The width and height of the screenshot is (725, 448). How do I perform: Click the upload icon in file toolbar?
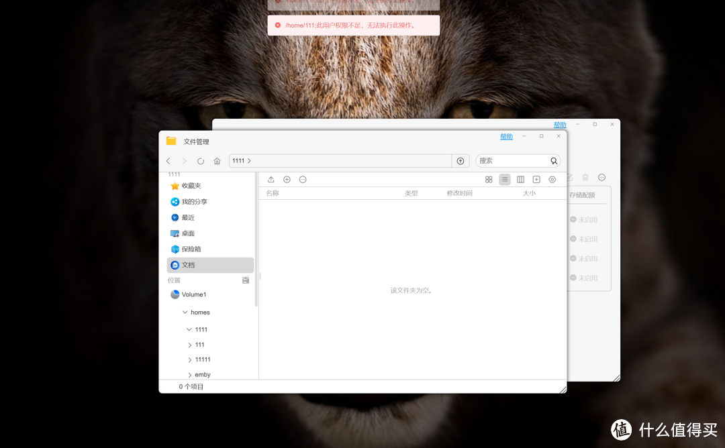pyautogui.click(x=271, y=179)
